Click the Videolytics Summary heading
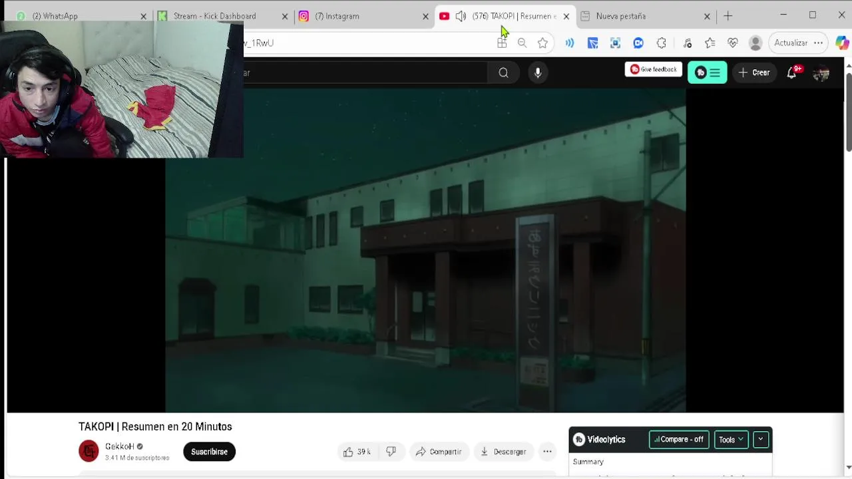 point(588,462)
